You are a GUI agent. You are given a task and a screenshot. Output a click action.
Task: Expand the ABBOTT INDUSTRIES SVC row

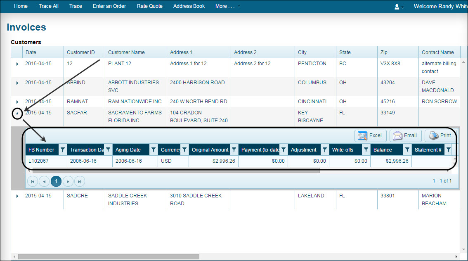click(17, 83)
